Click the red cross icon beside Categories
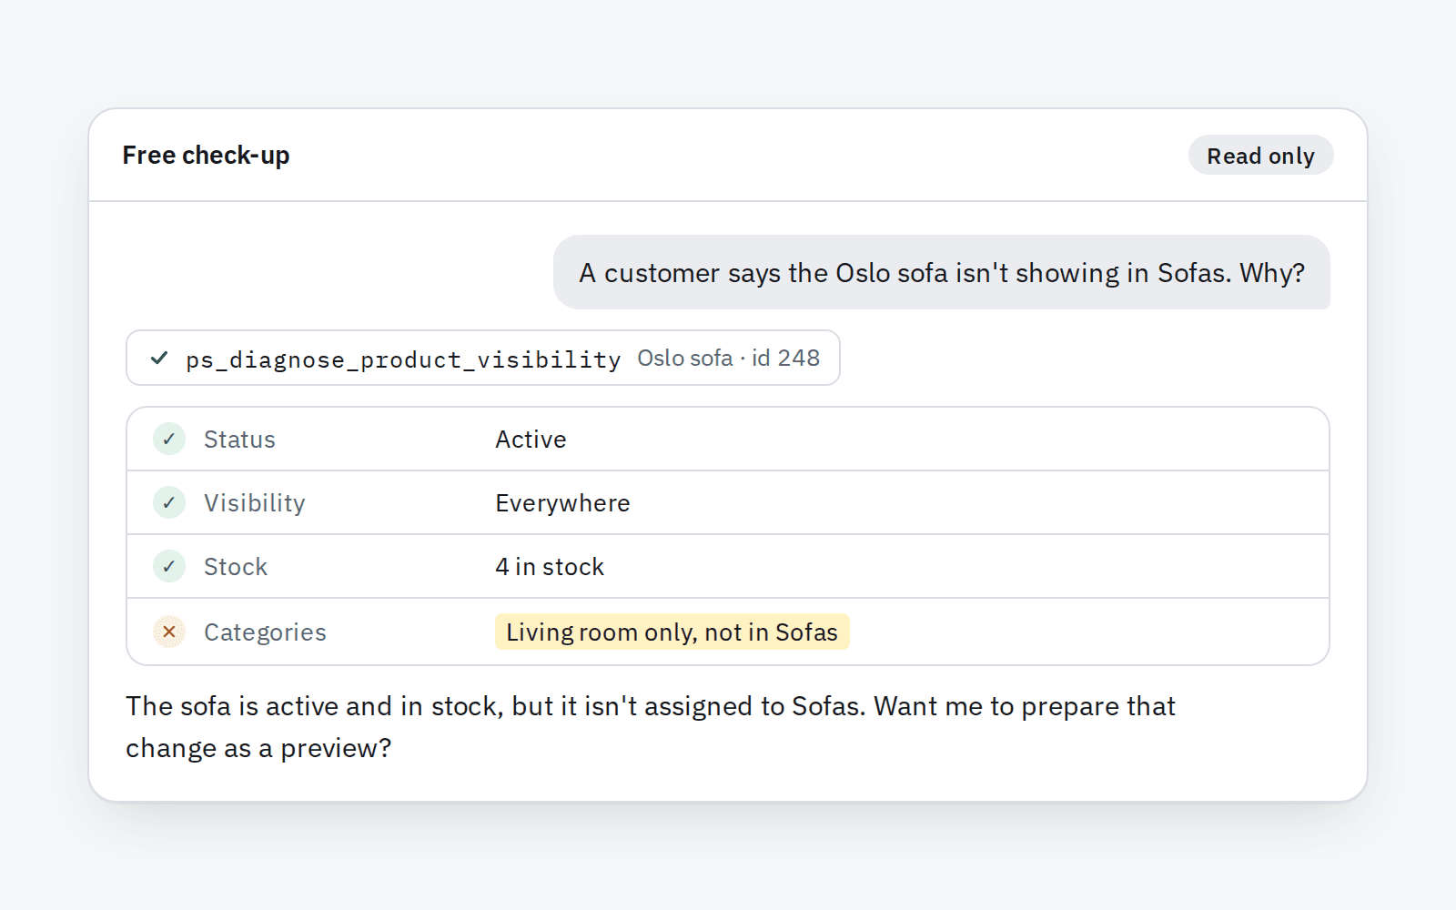 click(x=169, y=632)
